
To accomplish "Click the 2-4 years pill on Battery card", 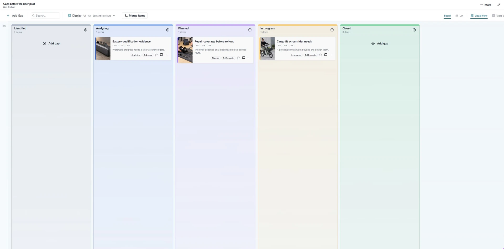I will tap(148, 55).
